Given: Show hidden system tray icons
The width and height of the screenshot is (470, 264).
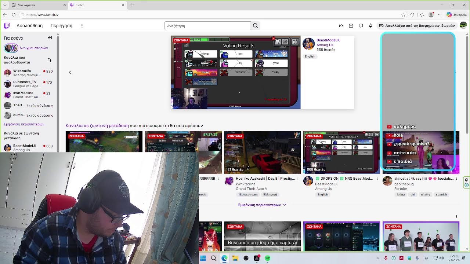Looking at the screenshot, I should [378, 258].
